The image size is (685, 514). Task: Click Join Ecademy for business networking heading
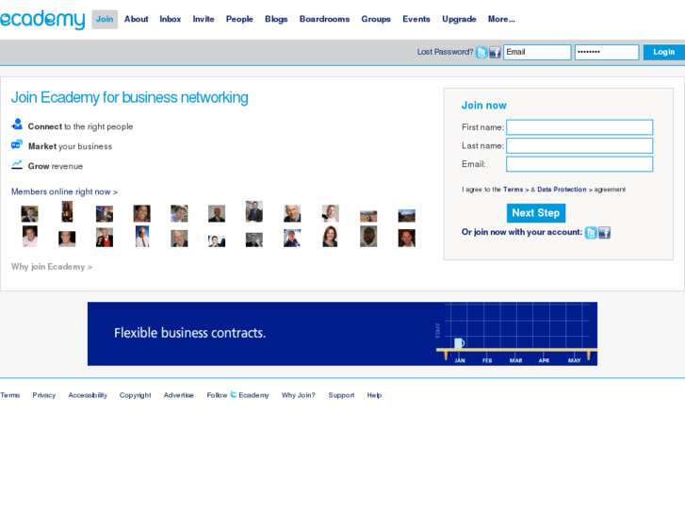coord(129,97)
